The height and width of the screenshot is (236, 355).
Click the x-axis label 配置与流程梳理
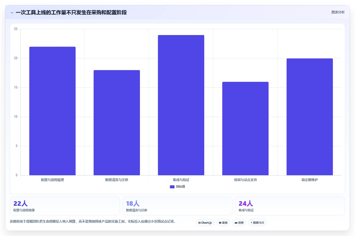tap(52, 180)
